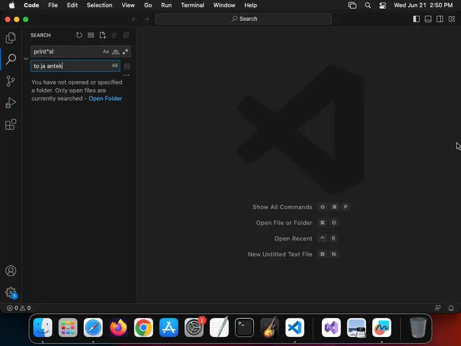Open the Trash in the Dock
This screenshot has width=461, height=346.
(418, 328)
